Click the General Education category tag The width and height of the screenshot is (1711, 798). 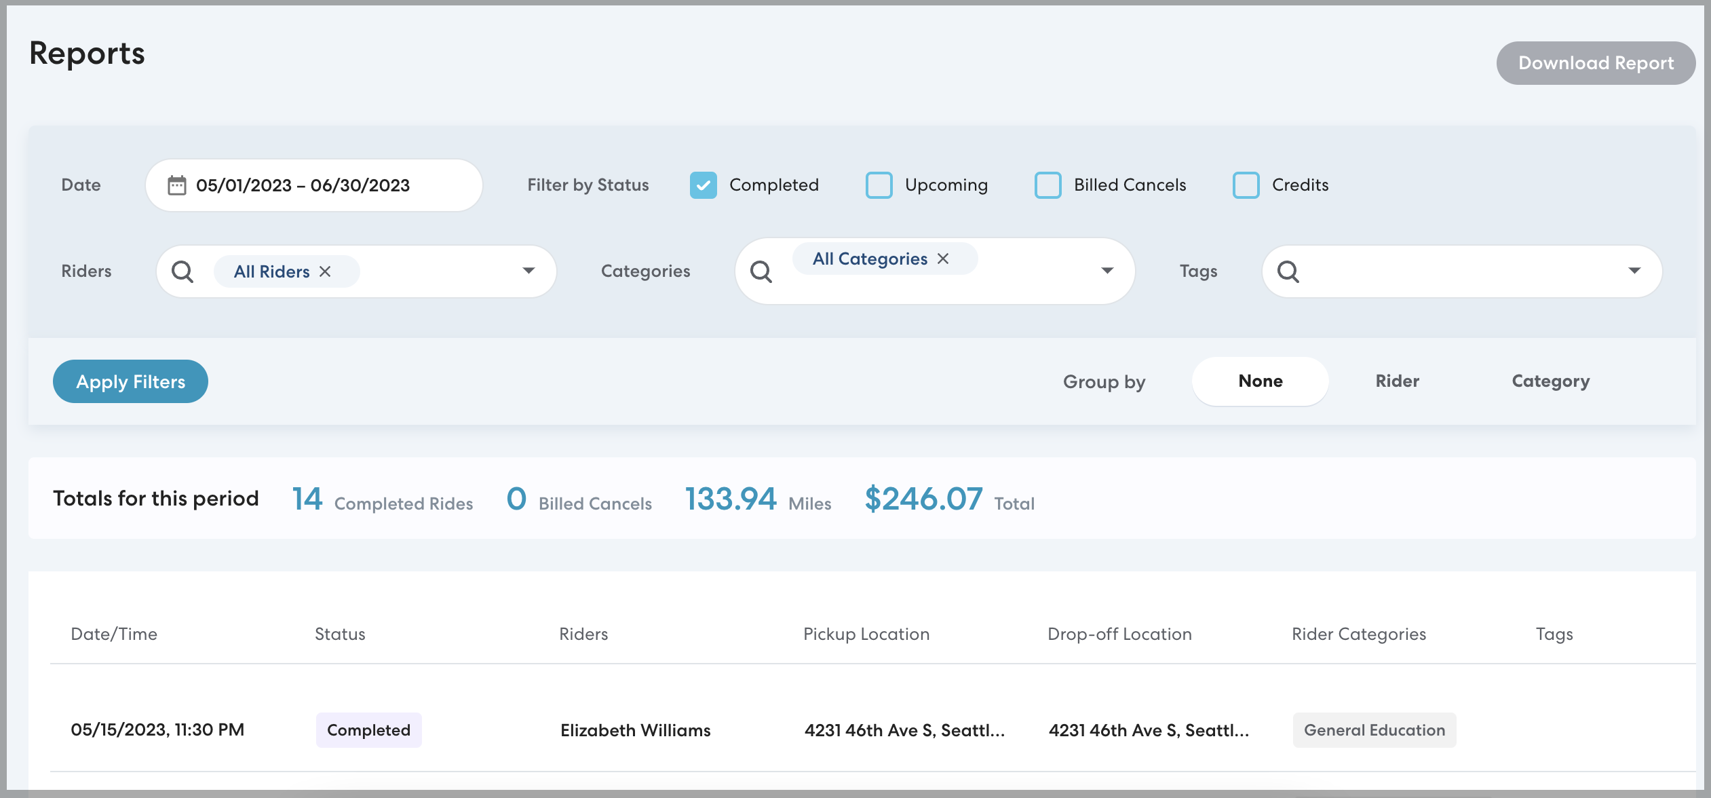1374,730
